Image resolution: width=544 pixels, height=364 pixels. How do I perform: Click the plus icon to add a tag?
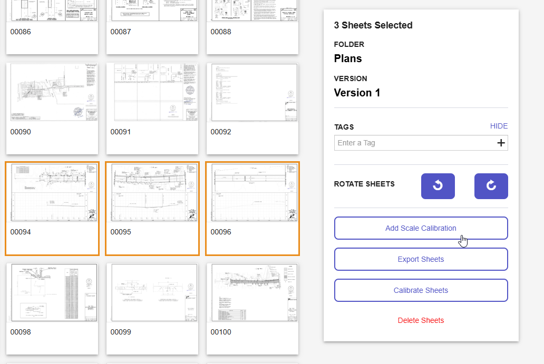click(x=500, y=142)
